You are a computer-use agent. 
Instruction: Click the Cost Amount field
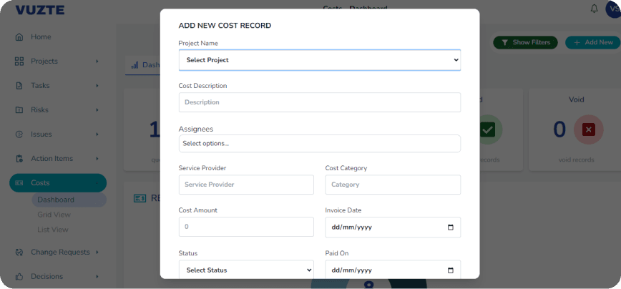[246, 227]
